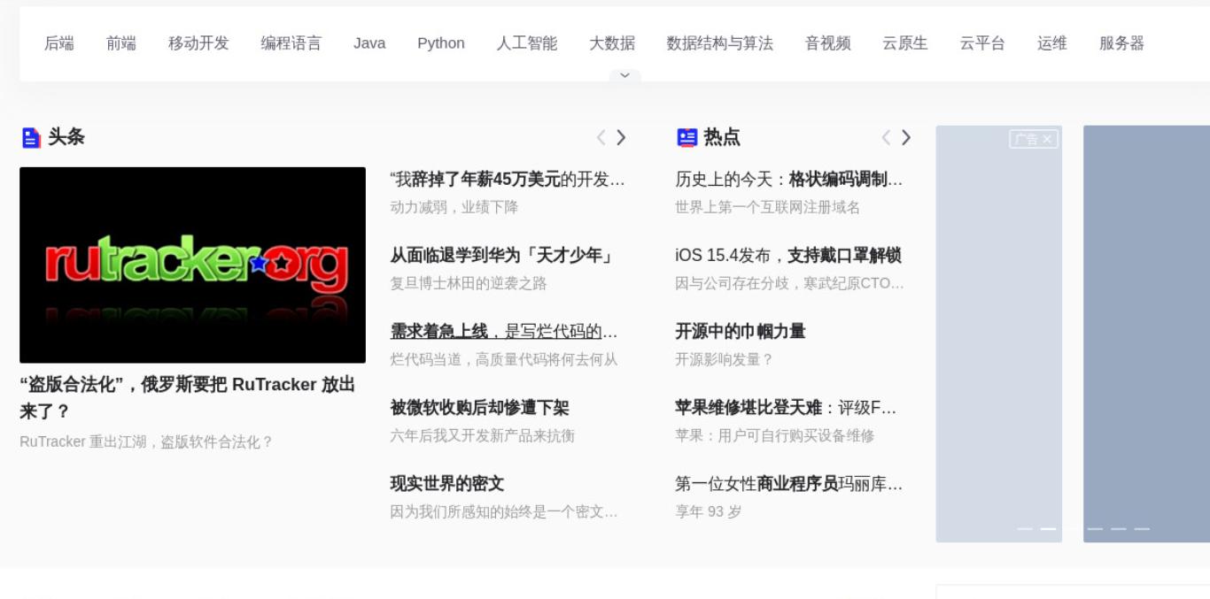
Task: Click subtitle 烂代码当道，高质量代码将何去何从
Action: (504, 359)
